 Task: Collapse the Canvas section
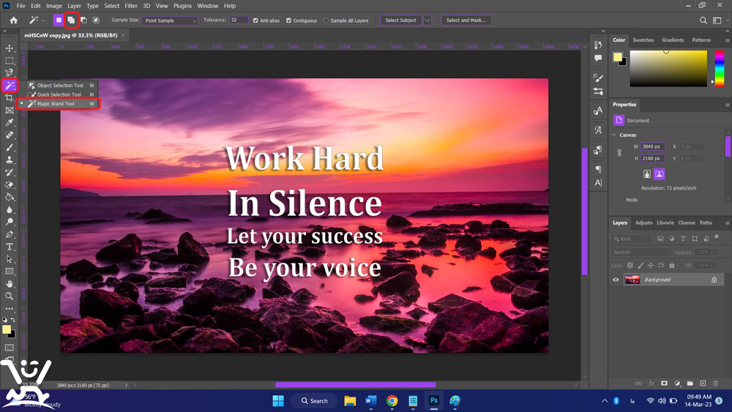tap(614, 135)
